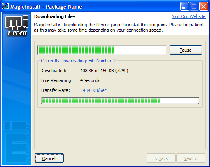This screenshot has width=210, height=167.
Task: Click the Downloading Files heading
Action: click(x=55, y=16)
